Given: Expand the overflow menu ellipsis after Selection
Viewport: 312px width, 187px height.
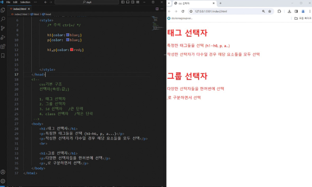Looking at the screenshot, I should tap(35, 2).
